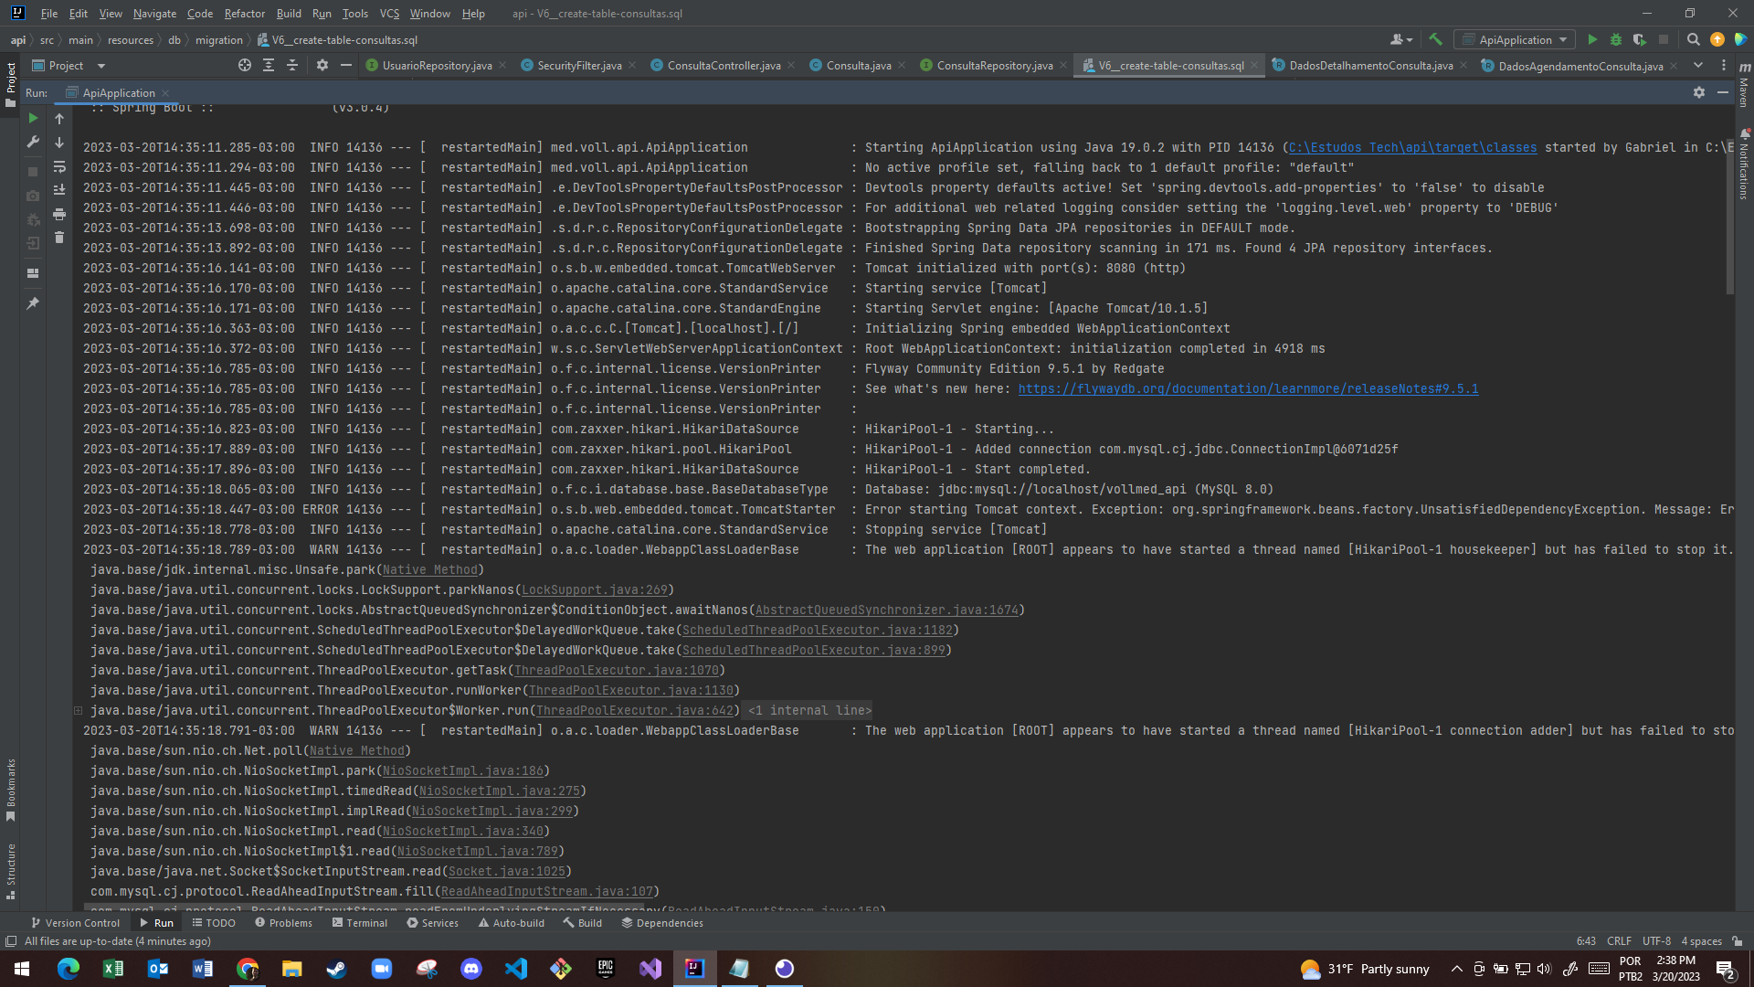Open the Notifications tool window
Screen dimensions: 1754x987
point(1744,164)
